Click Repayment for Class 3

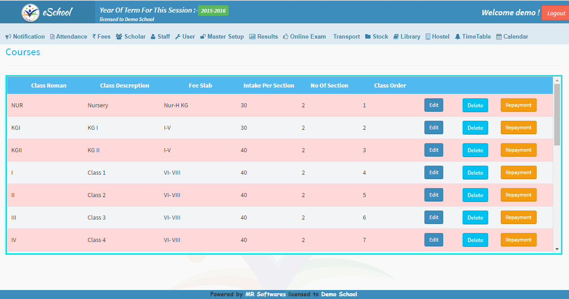tap(518, 217)
